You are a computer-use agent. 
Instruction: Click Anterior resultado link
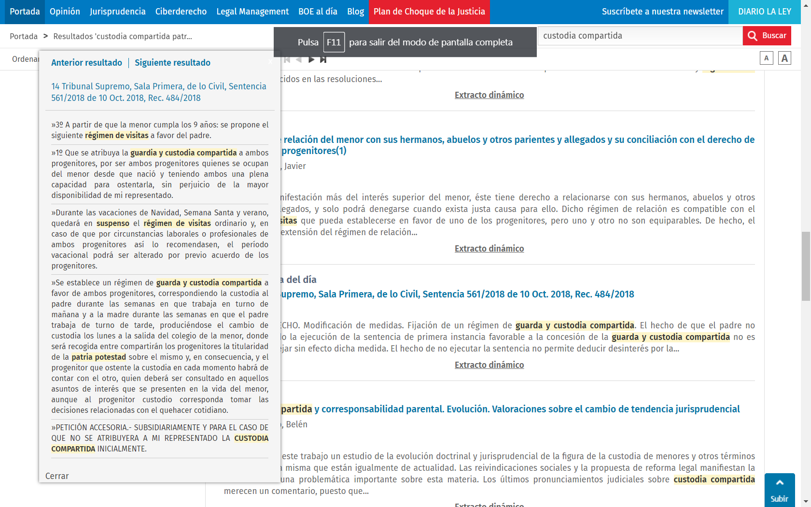click(87, 63)
